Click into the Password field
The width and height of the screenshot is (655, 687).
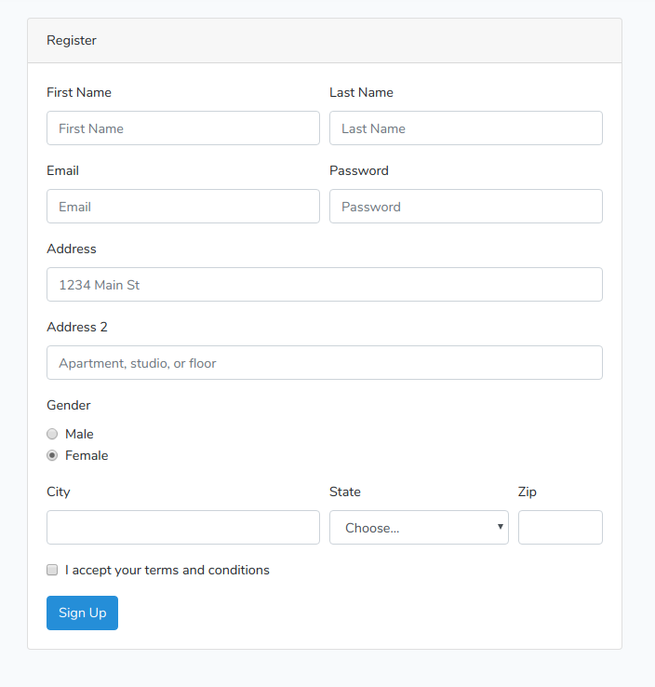(466, 207)
